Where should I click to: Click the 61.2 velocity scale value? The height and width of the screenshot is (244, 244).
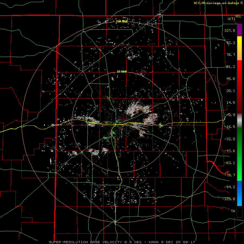tap(231, 67)
